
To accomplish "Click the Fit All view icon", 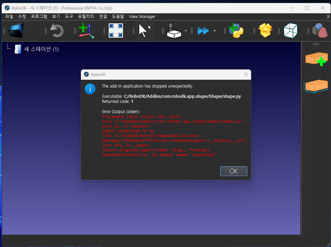I will (116, 31).
